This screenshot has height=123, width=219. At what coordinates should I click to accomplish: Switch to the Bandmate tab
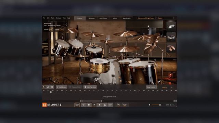(127, 18)
